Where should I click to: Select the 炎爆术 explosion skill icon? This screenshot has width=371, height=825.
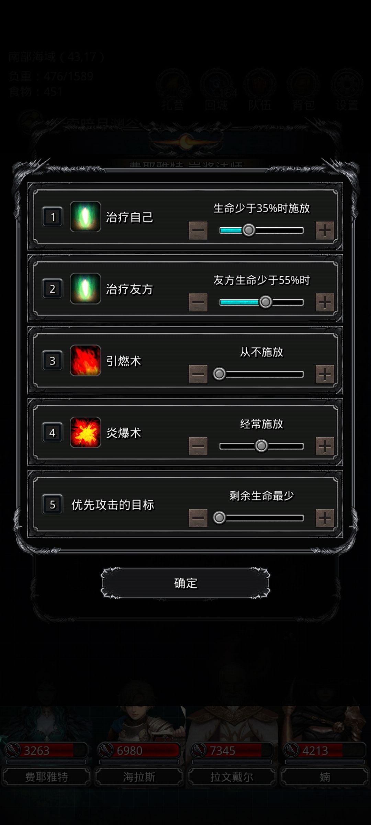85,432
